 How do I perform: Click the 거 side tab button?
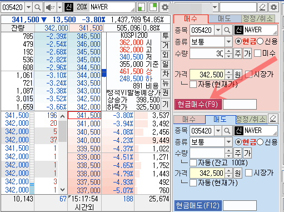[x=166, y=45]
